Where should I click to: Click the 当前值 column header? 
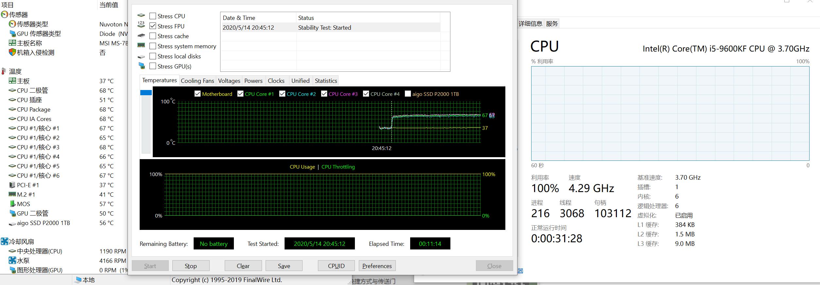(x=109, y=5)
